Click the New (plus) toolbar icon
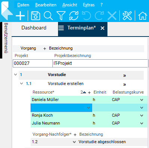 [x=20, y=16]
